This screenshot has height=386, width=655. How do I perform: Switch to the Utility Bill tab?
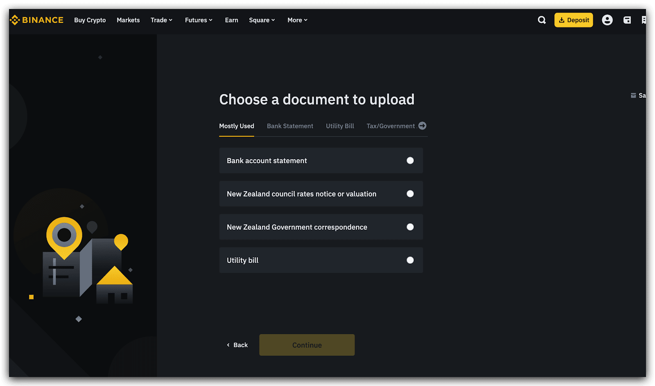340,126
